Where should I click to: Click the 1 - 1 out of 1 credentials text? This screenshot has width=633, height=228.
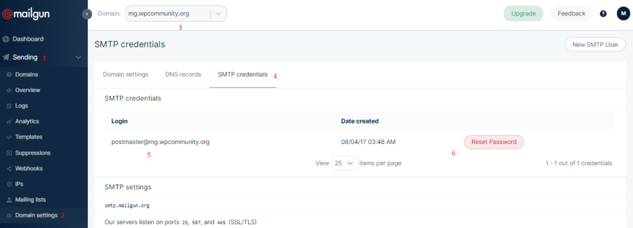(579, 163)
